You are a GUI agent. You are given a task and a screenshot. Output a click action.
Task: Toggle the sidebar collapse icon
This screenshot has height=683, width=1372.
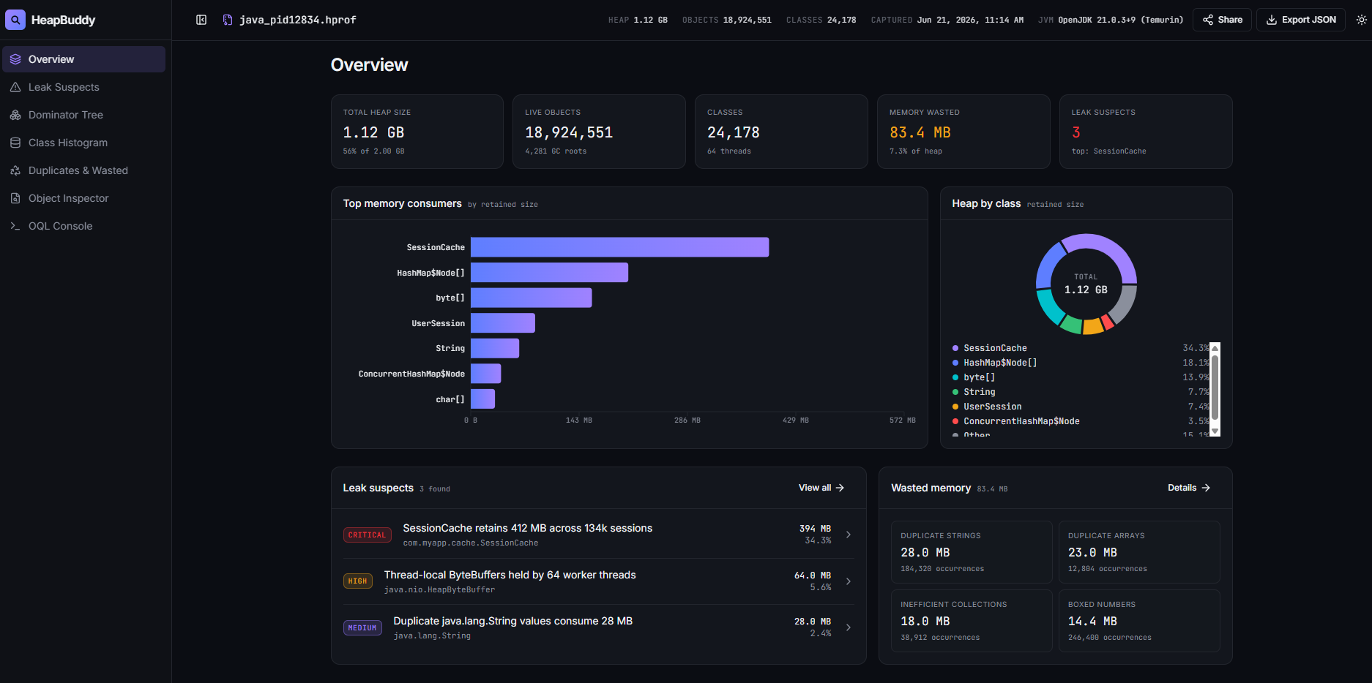pyautogui.click(x=201, y=20)
